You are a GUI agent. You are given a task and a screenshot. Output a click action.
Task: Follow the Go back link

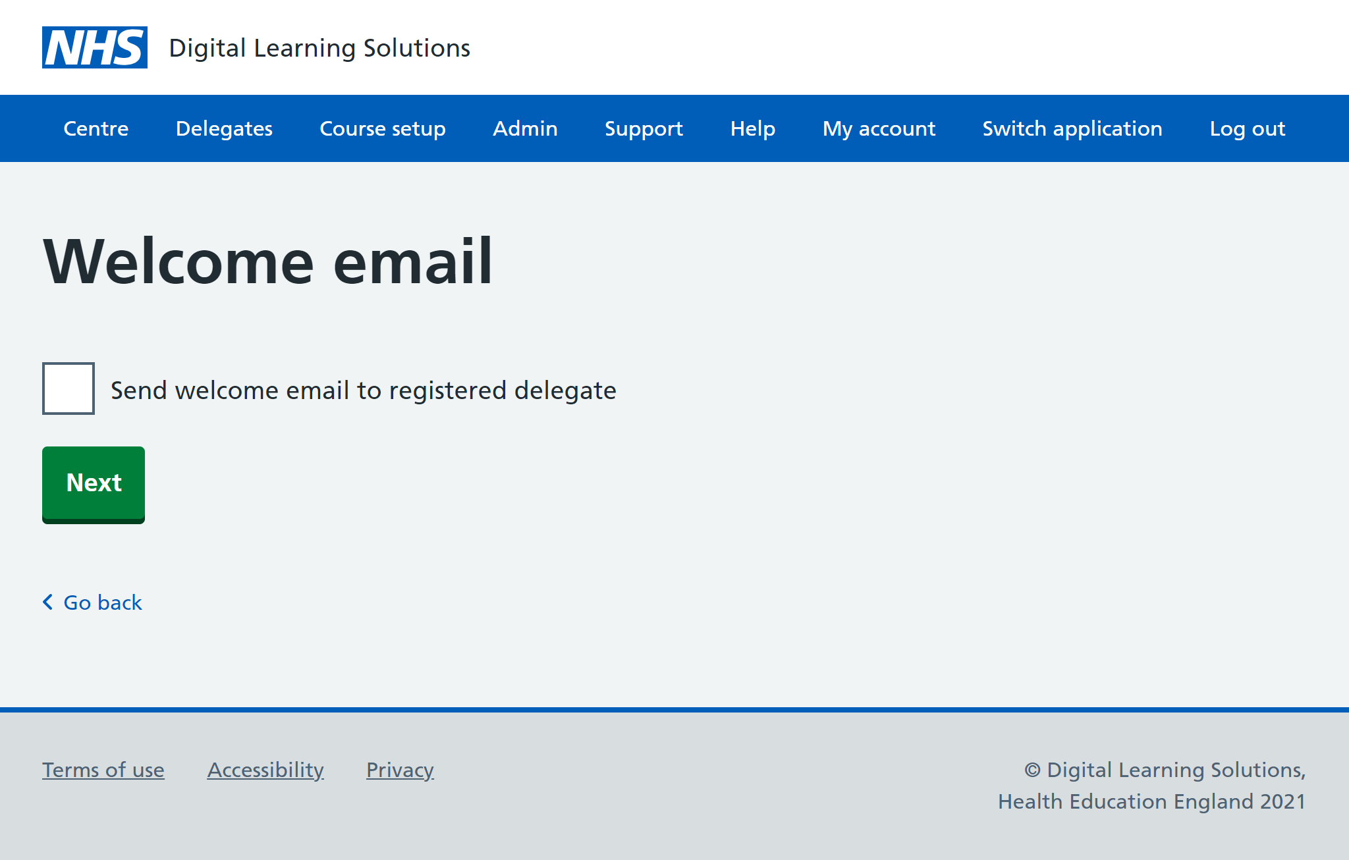103,603
